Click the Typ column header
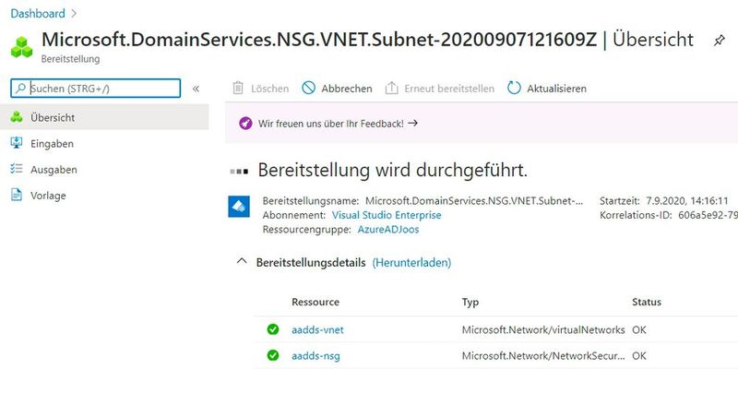 pos(470,303)
